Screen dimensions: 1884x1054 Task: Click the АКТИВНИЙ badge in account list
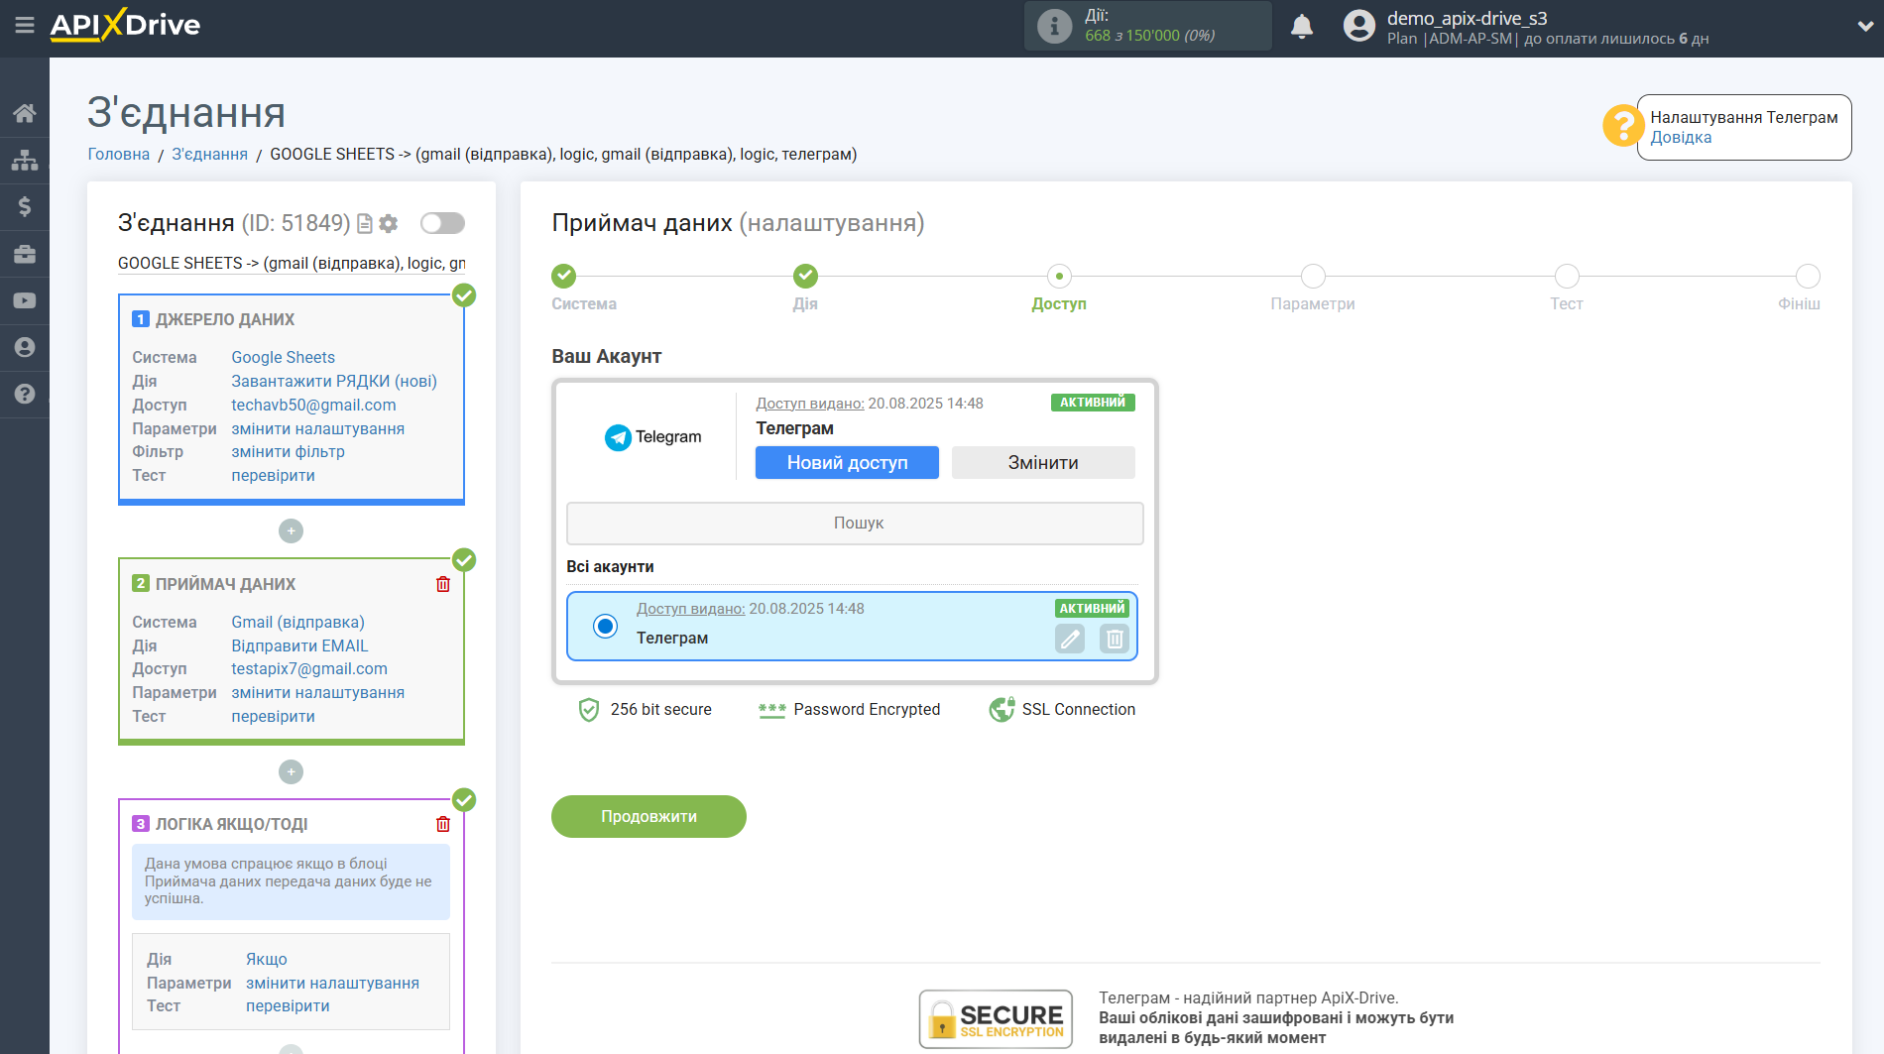pos(1092,609)
